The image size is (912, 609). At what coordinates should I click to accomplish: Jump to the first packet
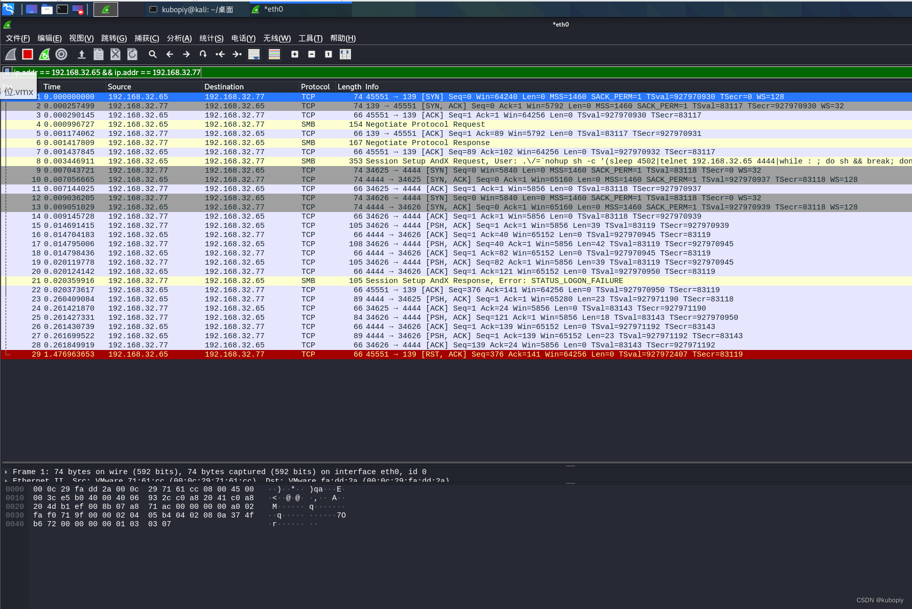point(220,54)
